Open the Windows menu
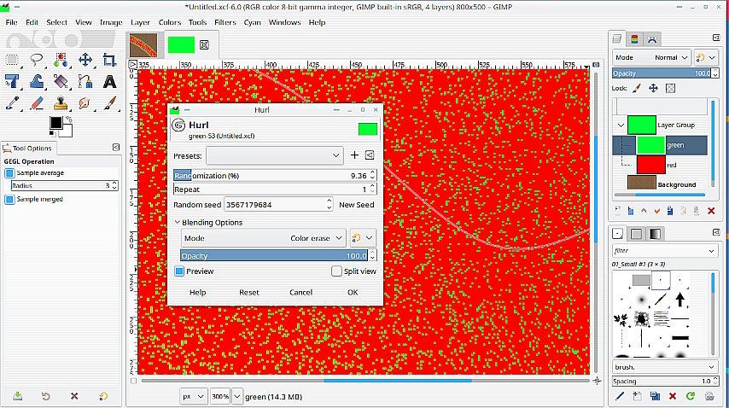 coord(284,22)
